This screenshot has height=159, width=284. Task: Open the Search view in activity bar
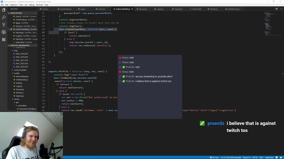tap(4, 17)
